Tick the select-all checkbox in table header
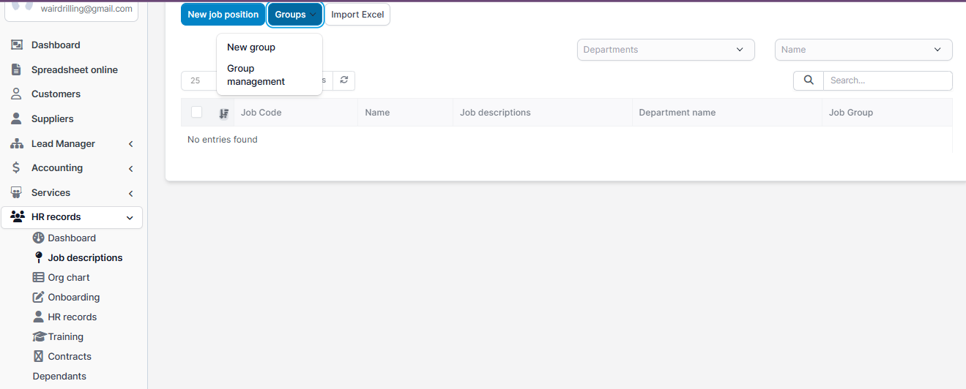The width and height of the screenshot is (966, 389). [196, 112]
